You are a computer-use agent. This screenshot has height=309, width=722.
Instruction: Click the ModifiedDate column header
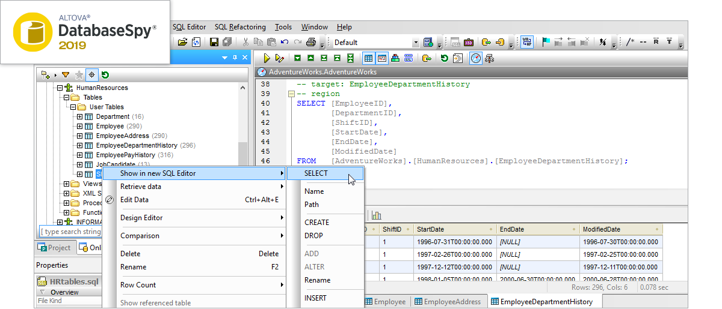click(x=621, y=229)
